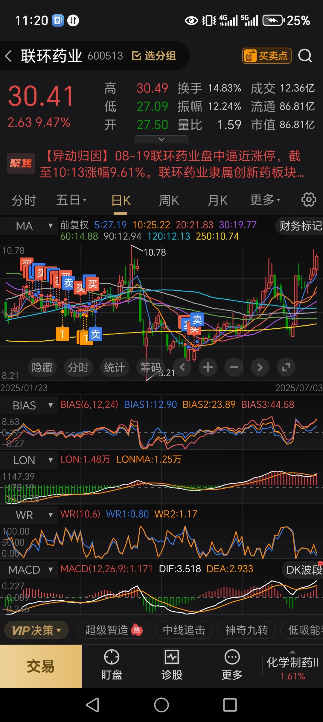Tap 选分组 to choose a group

[154, 56]
